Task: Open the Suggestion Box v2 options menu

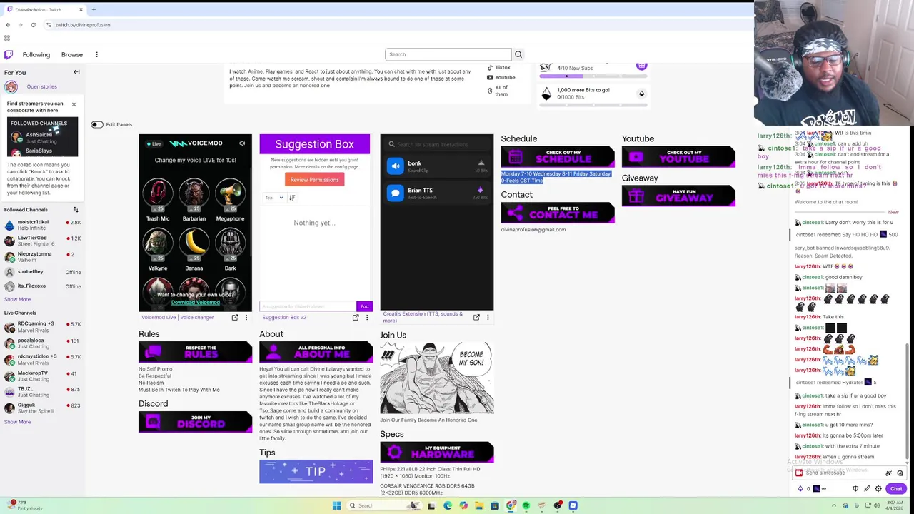Action: (367, 318)
